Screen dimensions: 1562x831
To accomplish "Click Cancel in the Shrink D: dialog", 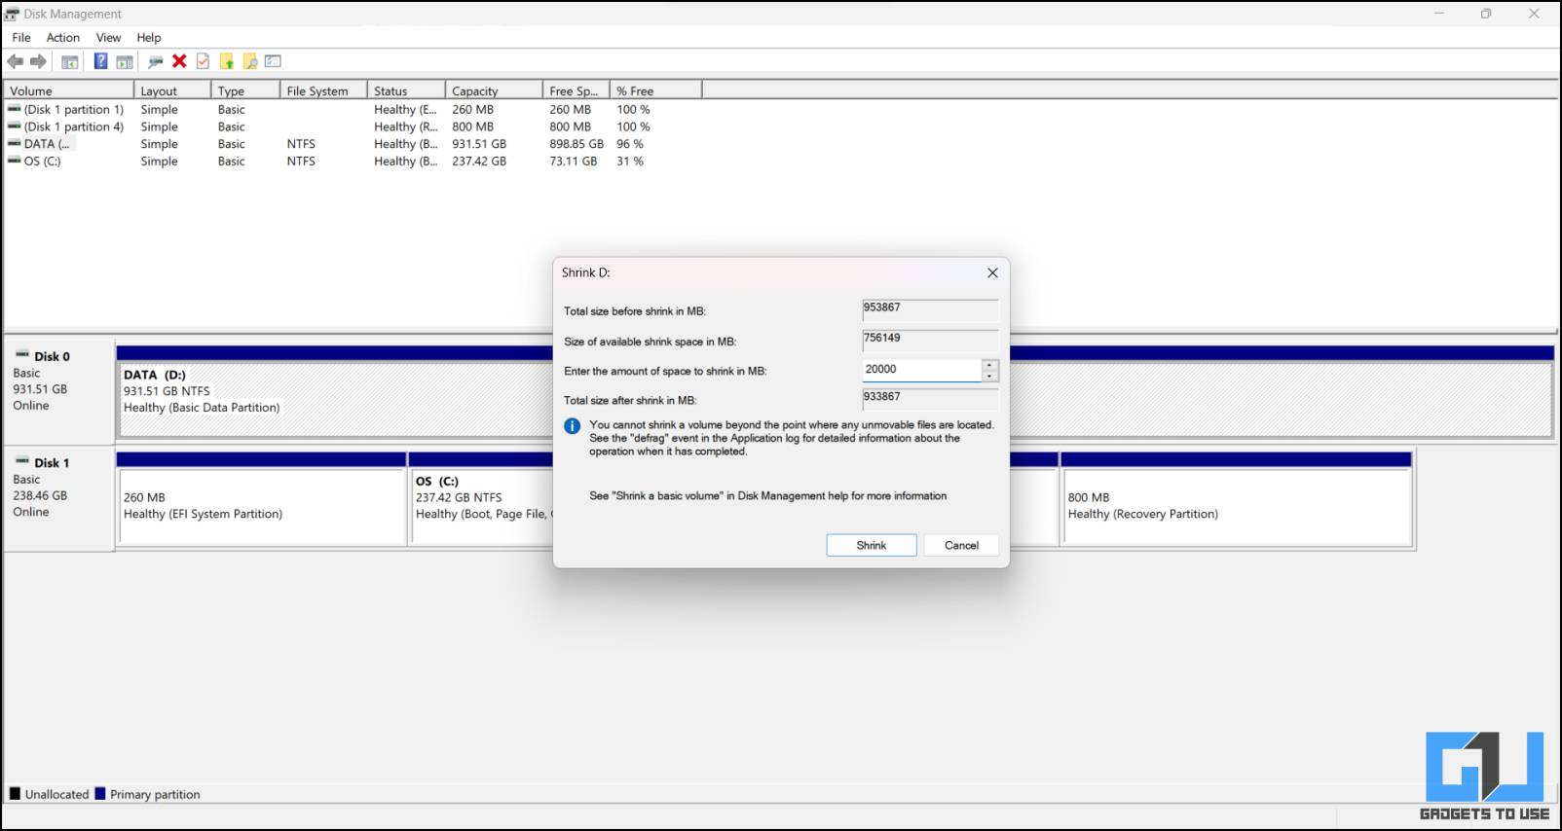I will pyautogui.click(x=961, y=545).
